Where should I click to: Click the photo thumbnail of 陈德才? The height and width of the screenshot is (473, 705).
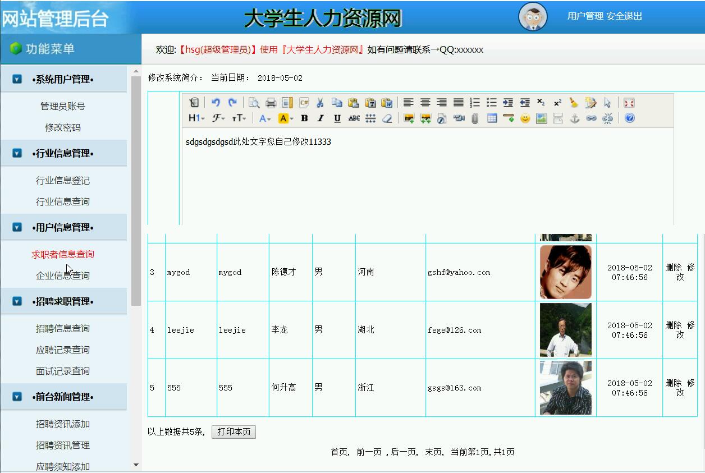[566, 272]
